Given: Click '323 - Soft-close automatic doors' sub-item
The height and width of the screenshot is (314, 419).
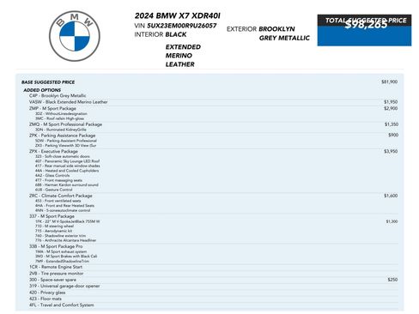Looking at the screenshot, I should (x=63, y=156).
